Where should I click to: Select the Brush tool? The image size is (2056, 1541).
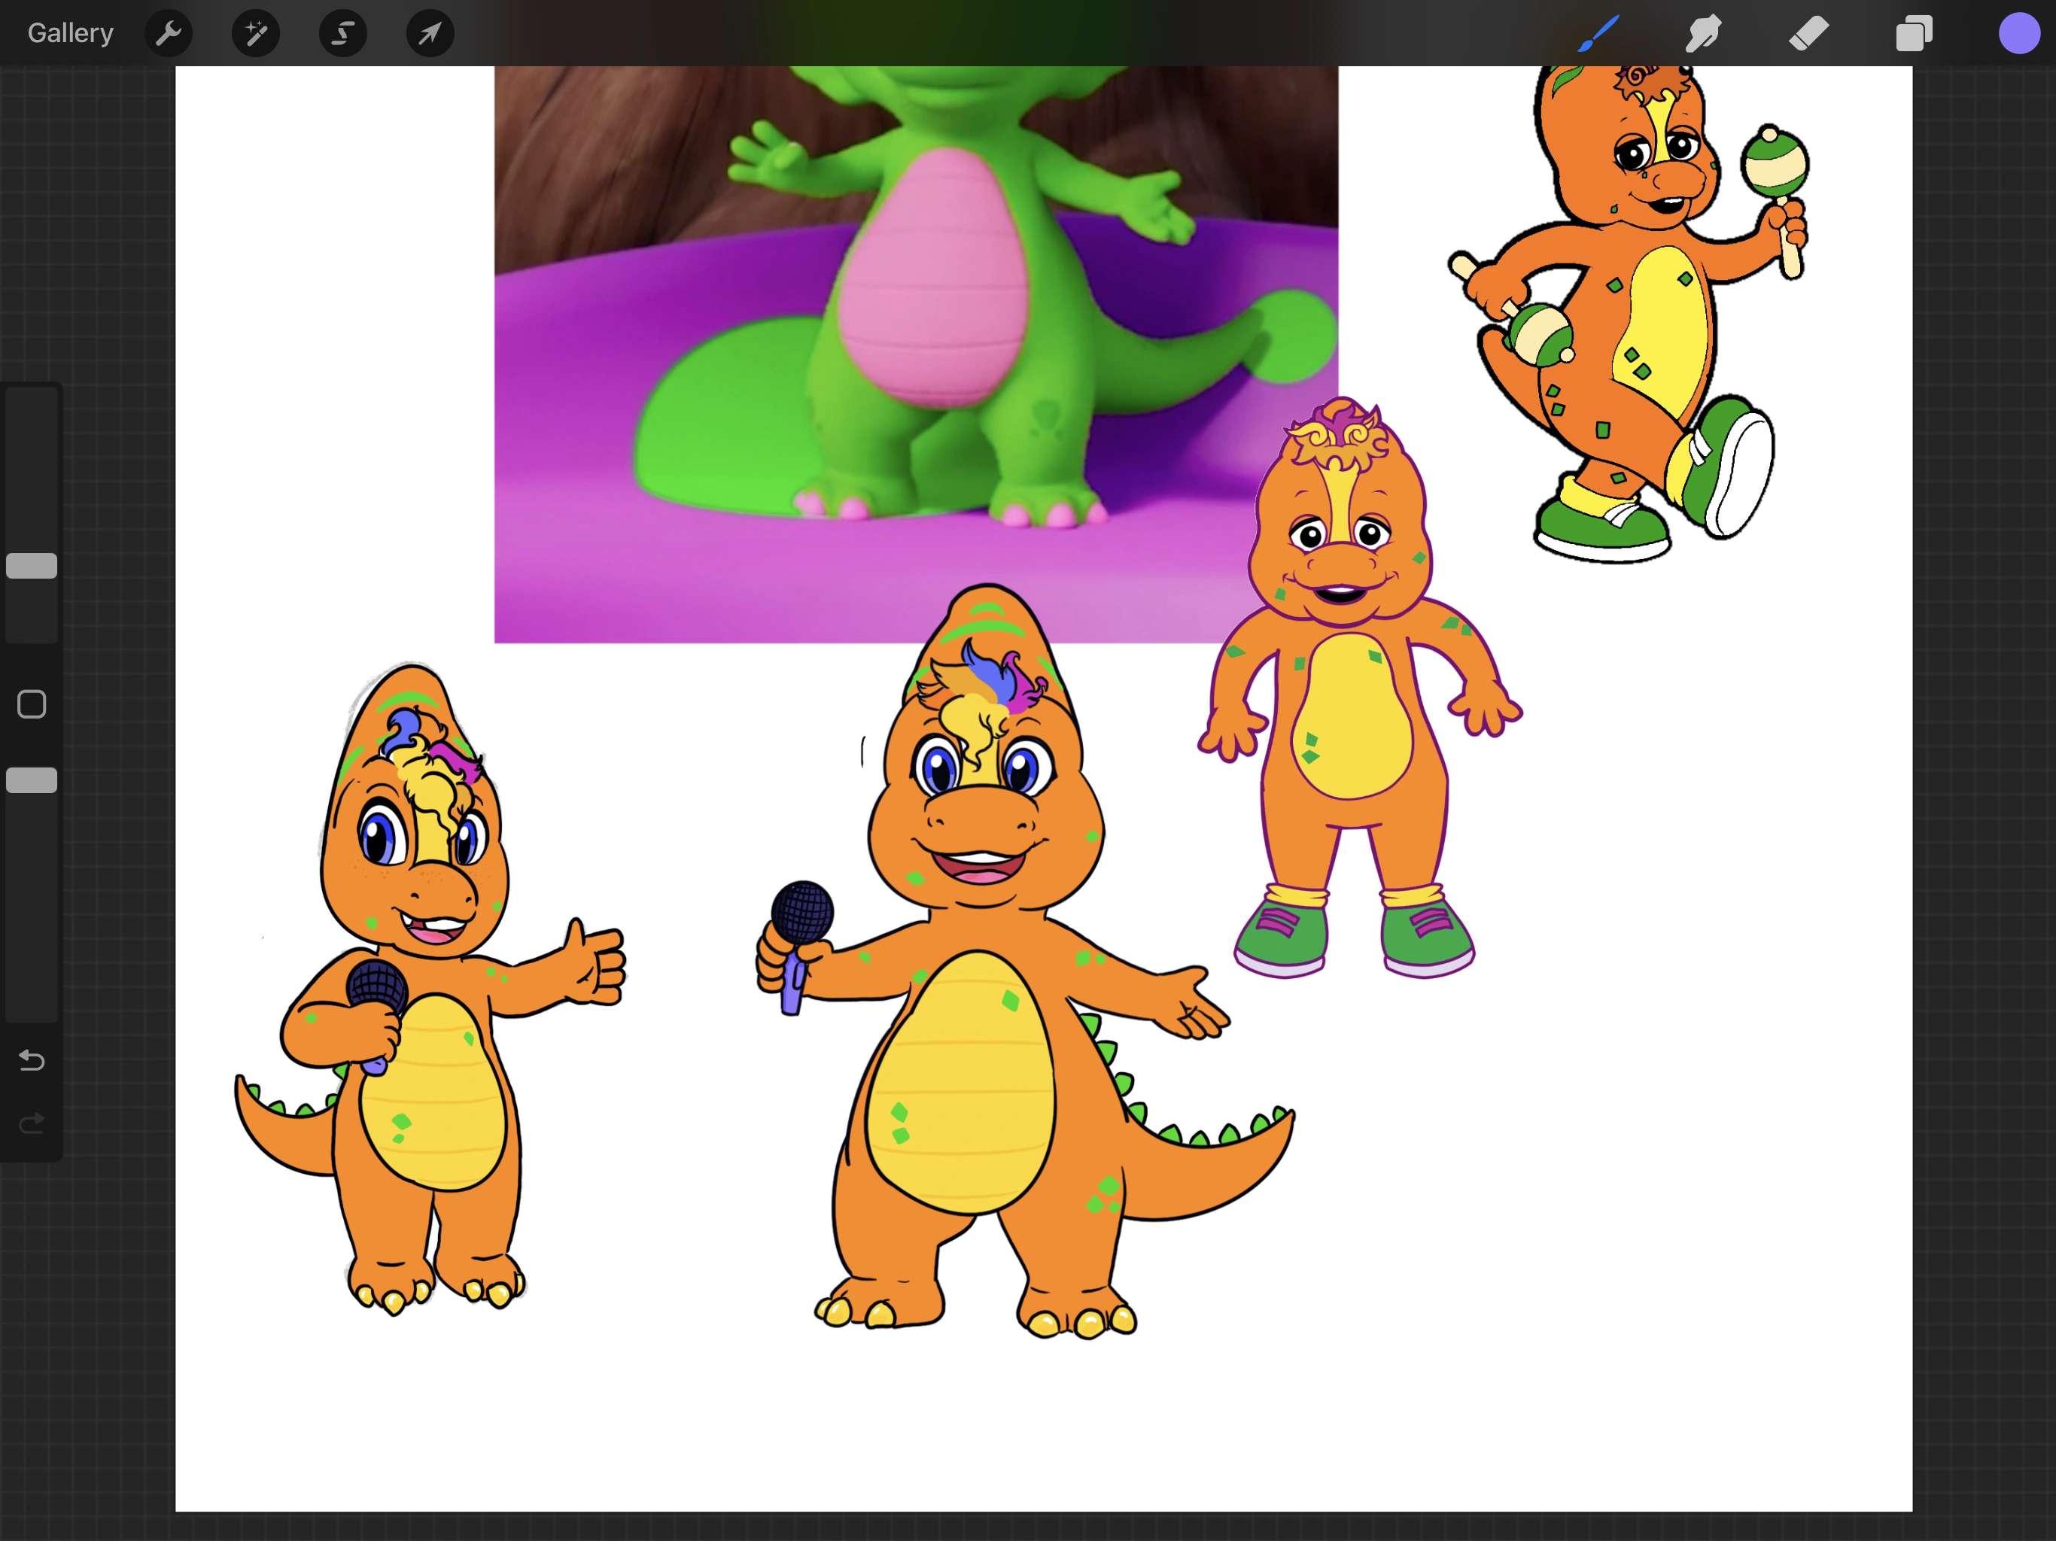(x=1598, y=35)
